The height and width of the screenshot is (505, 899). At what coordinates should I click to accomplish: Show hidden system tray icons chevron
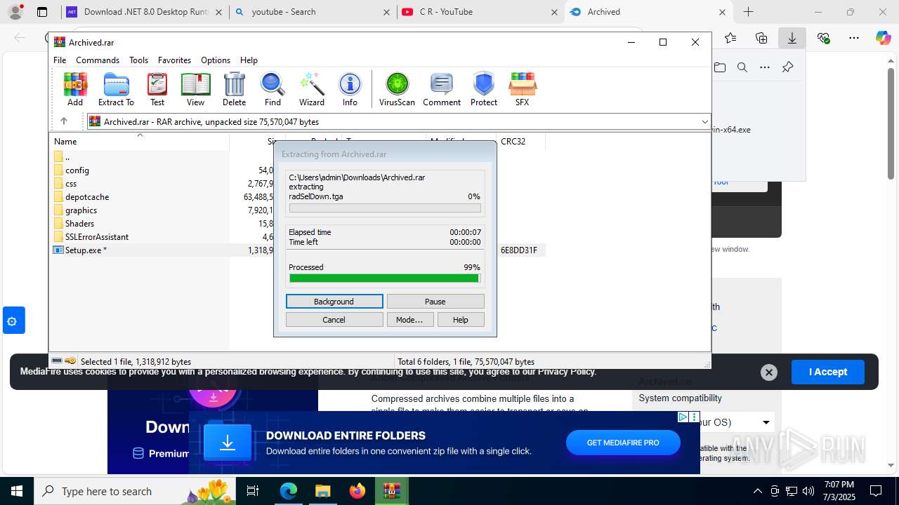(x=757, y=491)
